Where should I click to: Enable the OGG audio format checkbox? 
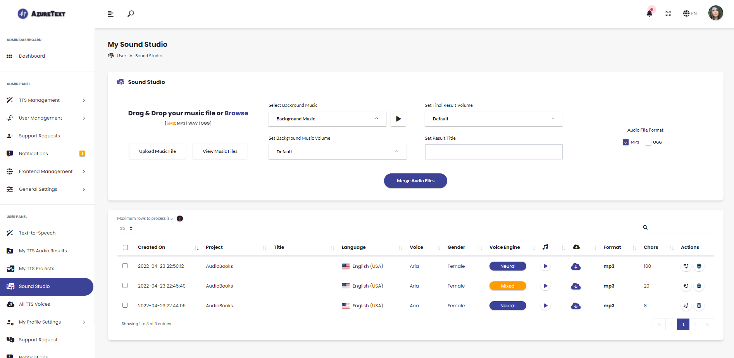[648, 142]
